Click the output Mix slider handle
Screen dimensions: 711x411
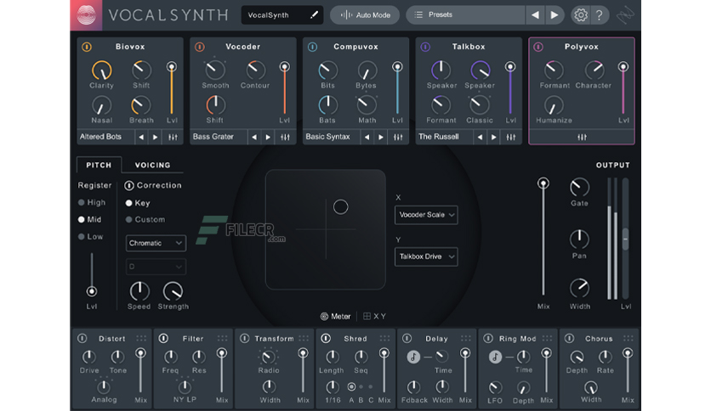point(543,183)
